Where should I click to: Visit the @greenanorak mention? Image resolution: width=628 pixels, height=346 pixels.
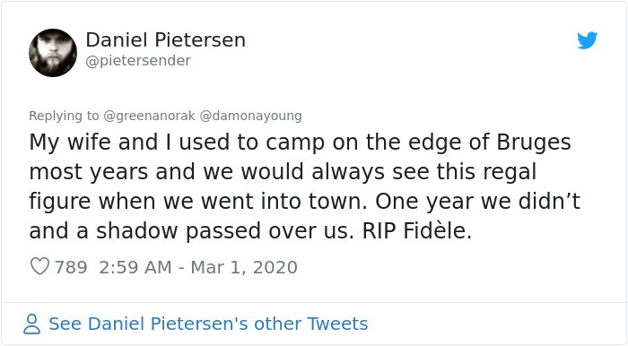tap(150, 116)
